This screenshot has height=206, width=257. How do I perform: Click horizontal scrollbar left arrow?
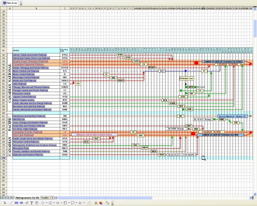pyautogui.click(x=56, y=198)
